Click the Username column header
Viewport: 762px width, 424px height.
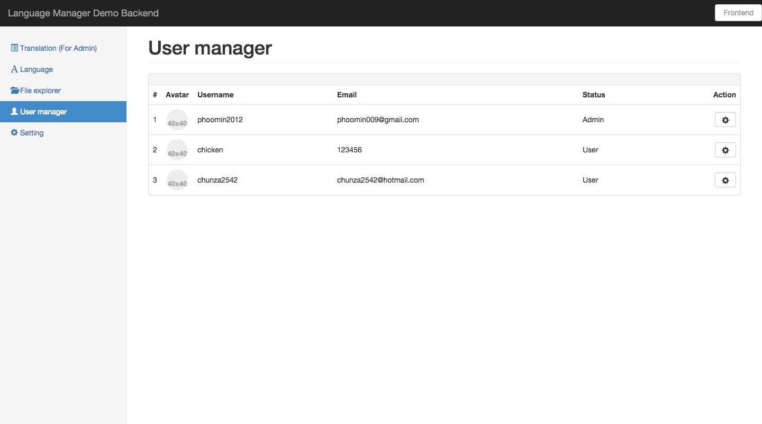pos(215,95)
